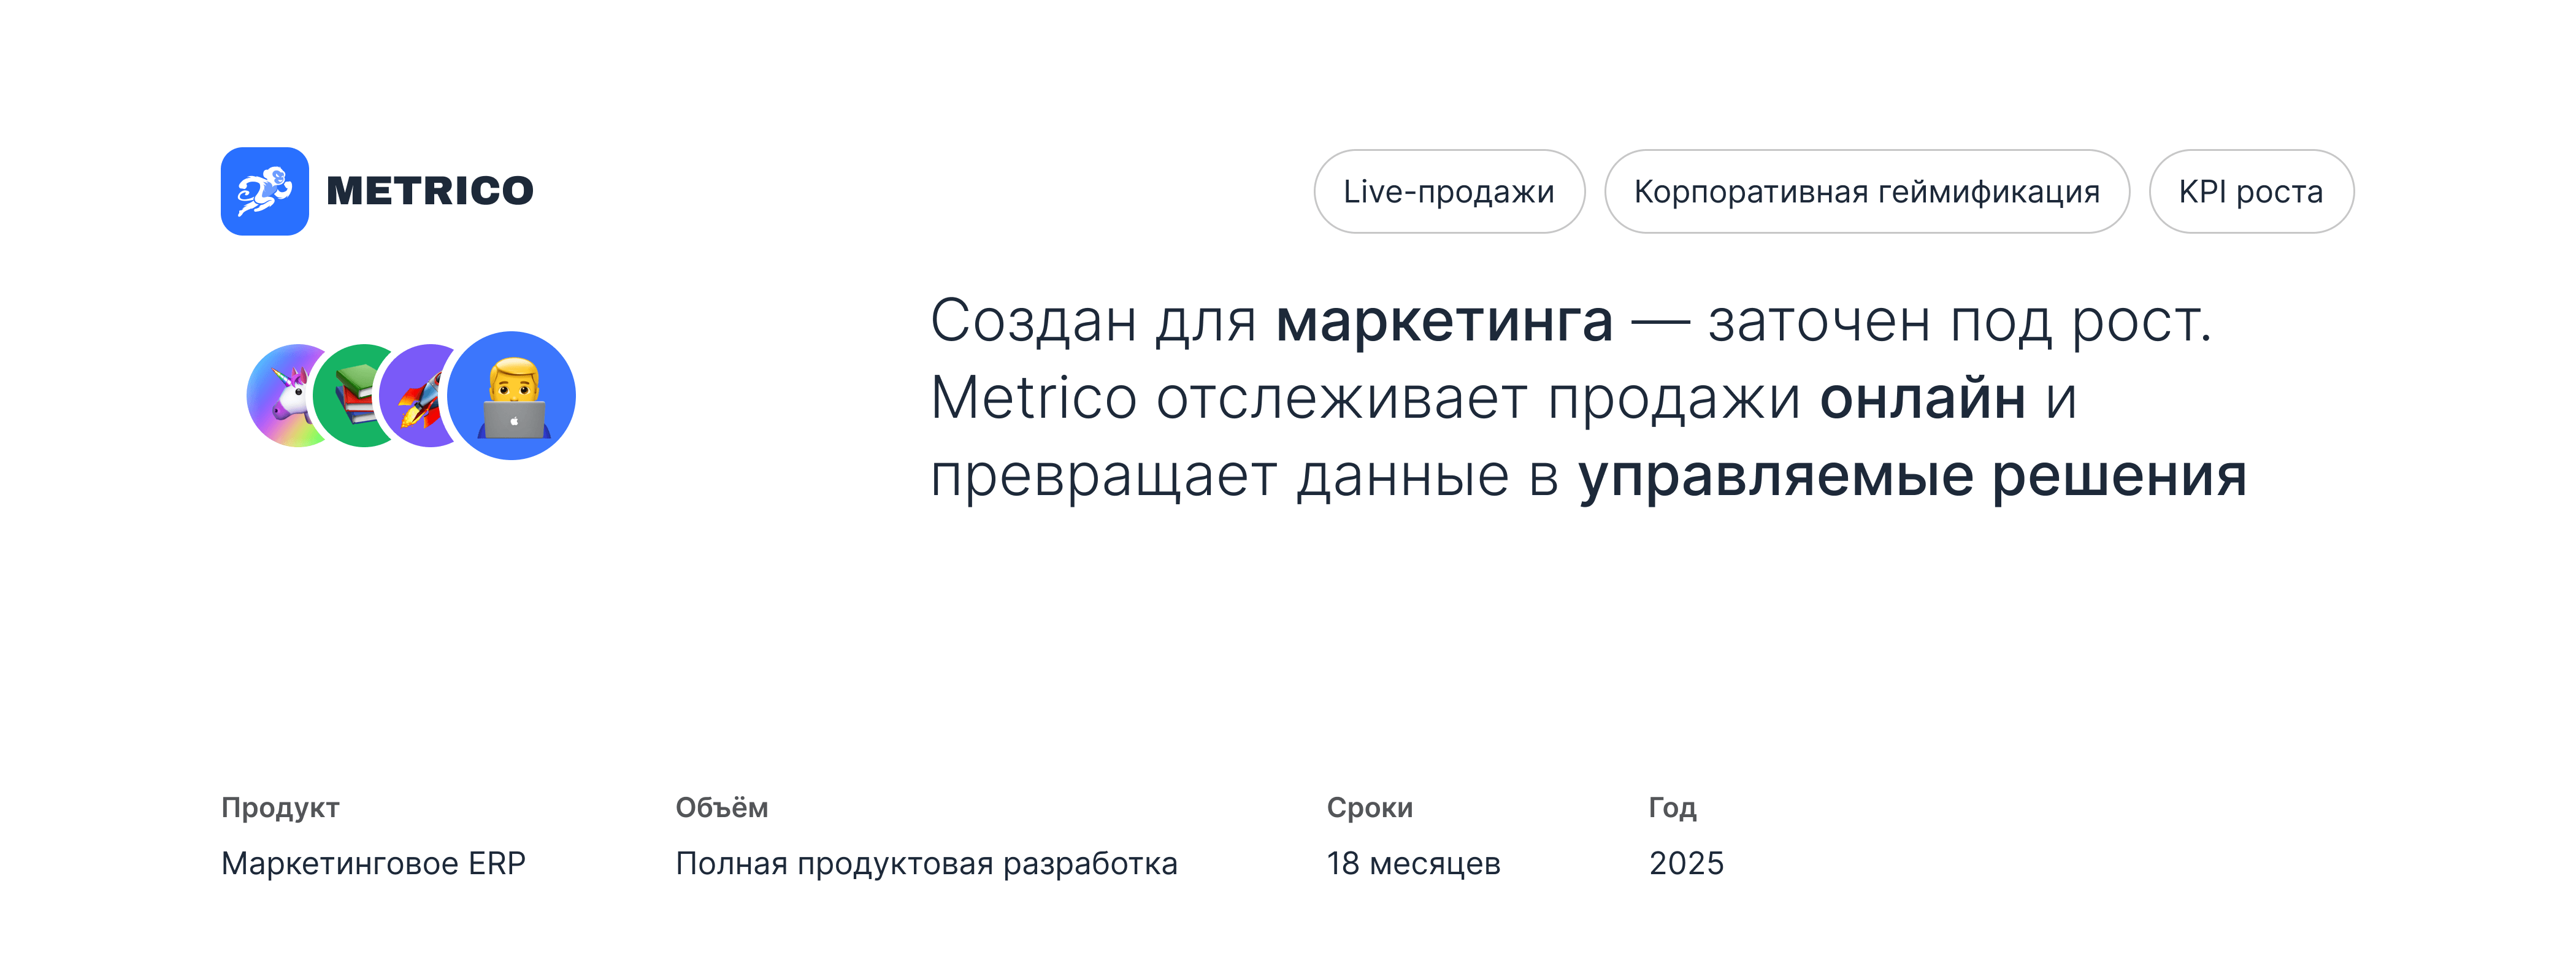Click the Корпоративная геймификация tag
Image resolution: width=2576 pixels, height=957 pixels.
(x=1866, y=192)
